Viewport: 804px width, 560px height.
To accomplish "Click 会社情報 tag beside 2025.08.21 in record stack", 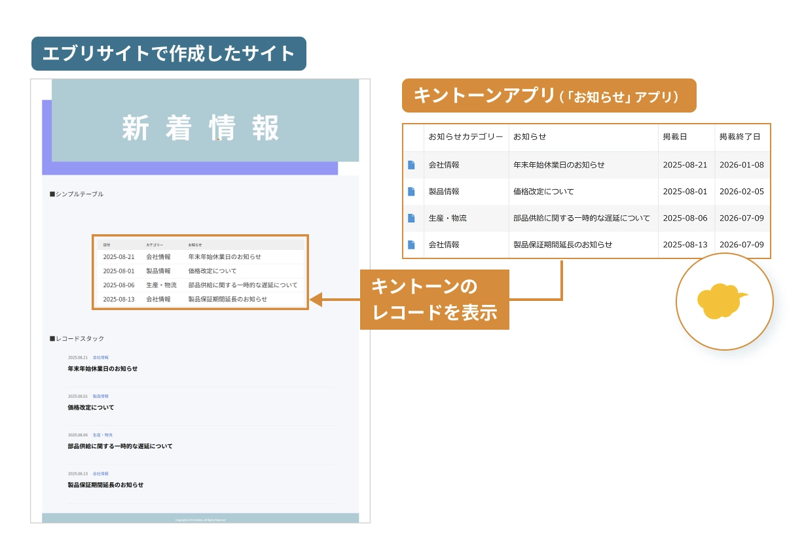I will pyautogui.click(x=101, y=358).
